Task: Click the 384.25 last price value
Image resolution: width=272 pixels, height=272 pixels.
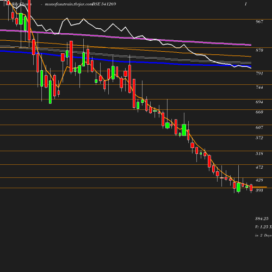Action: click(262, 219)
